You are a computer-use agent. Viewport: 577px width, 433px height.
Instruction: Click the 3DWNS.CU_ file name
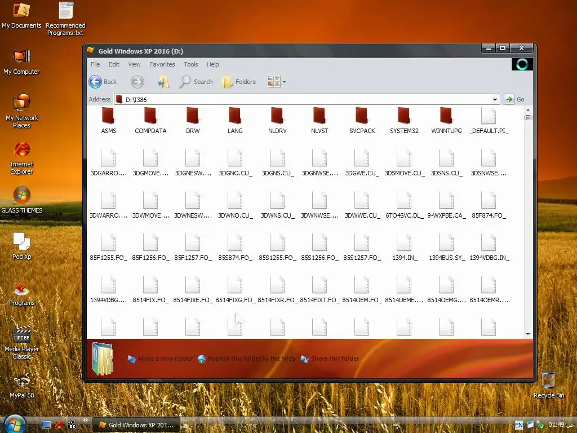click(x=277, y=215)
